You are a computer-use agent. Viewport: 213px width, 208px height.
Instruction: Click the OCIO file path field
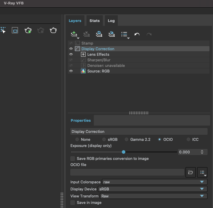[x=127, y=172]
